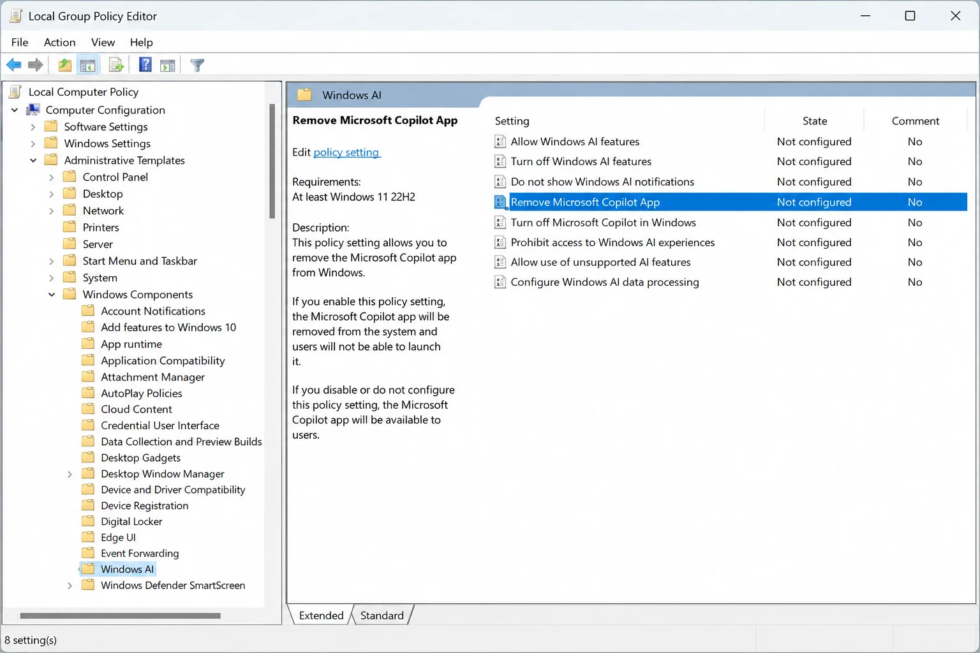980x653 pixels.
Task: Click the policy setting link
Action: pyautogui.click(x=346, y=152)
